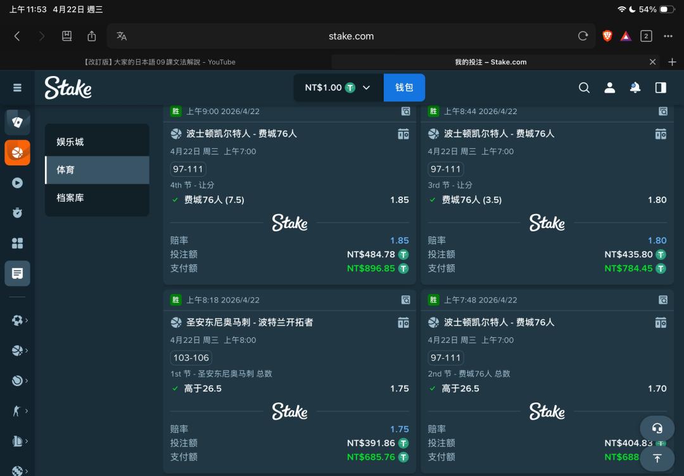Expand the soccer category in sidebar
This screenshot has height=476, width=684.
(x=19, y=320)
